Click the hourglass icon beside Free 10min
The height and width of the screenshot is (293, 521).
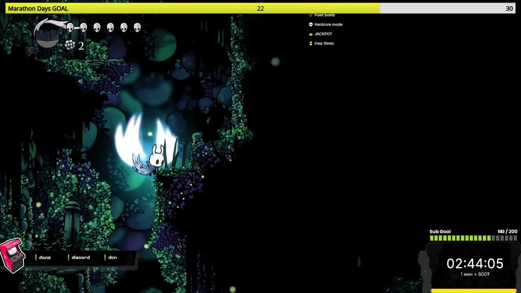[311, 44]
